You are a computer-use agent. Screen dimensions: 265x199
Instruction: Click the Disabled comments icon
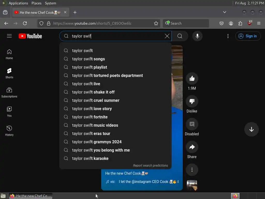[192, 124]
